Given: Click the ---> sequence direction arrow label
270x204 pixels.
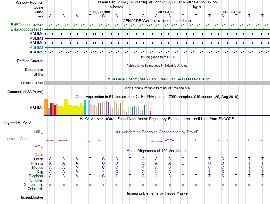Looking at the screenshot, I should (40, 16).
